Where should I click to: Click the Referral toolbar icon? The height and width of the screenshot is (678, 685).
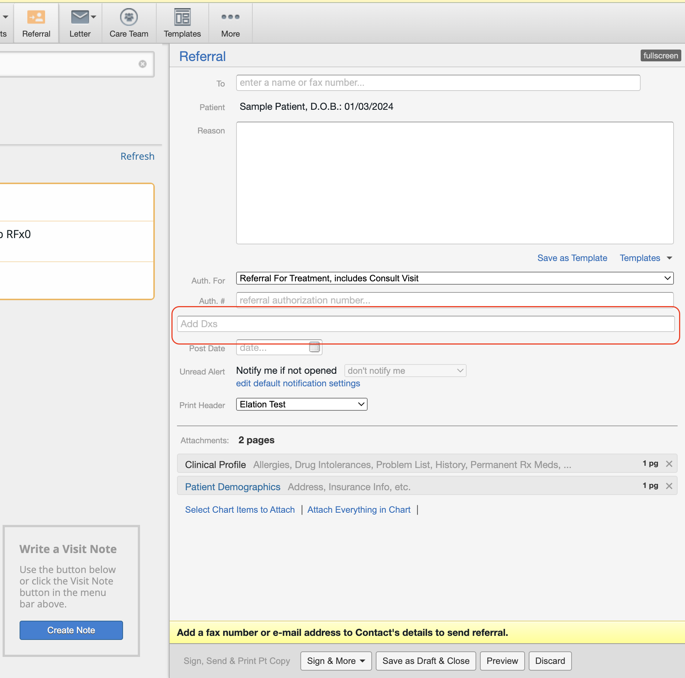tap(36, 23)
